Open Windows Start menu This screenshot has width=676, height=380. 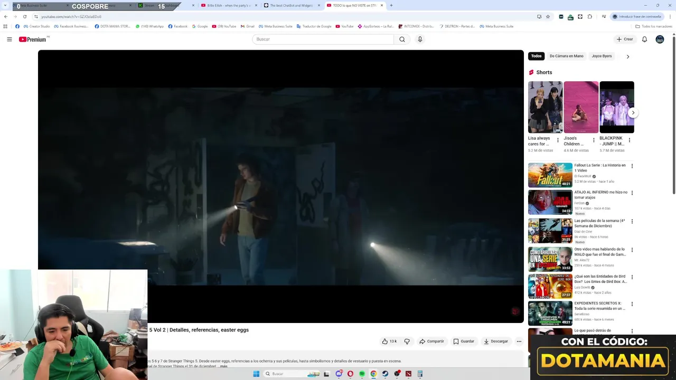(256, 374)
